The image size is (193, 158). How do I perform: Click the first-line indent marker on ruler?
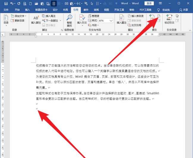coord(36,33)
